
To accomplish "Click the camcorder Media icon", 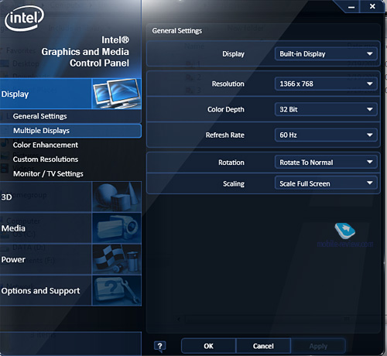I will pos(117,228).
